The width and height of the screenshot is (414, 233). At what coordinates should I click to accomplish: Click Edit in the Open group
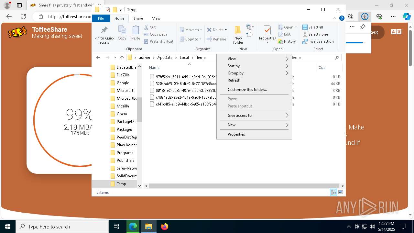pyautogui.click(x=284, y=34)
